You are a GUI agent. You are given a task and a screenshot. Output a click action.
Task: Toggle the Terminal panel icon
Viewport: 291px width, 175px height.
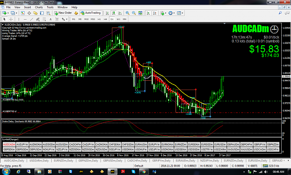42,13
